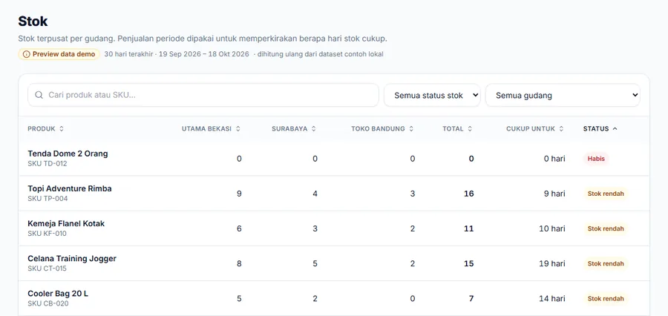Image resolution: width=668 pixels, height=316 pixels.
Task: Click the 14 hari value
Action: click(552, 298)
